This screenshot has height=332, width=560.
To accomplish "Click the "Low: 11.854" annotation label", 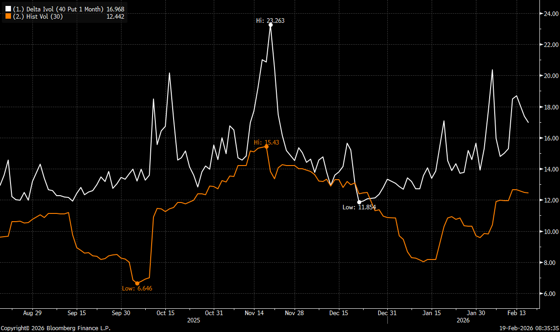I will coord(359,207).
